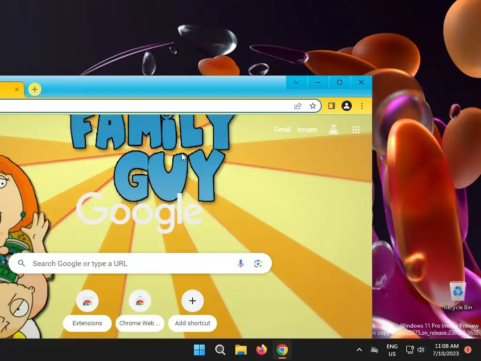This screenshot has height=361, width=481.
Task: Click the Add shortcut label
Action: (x=192, y=323)
